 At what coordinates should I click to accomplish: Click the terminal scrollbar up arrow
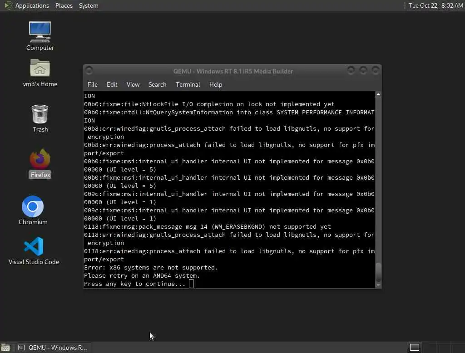378,94
